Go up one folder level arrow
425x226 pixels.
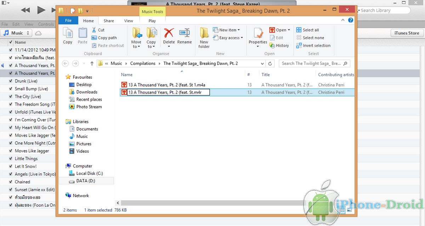click(92, 64)
